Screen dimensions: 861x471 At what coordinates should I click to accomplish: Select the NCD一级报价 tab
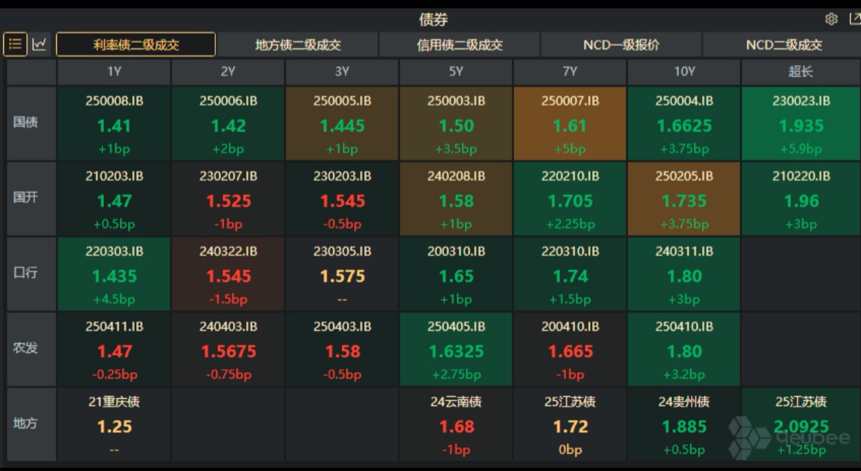click(x=622, y=44)
